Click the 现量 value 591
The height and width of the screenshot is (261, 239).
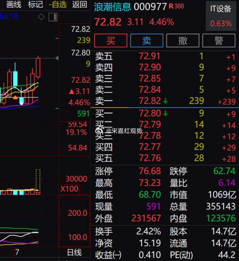click(x=153, y=206)
